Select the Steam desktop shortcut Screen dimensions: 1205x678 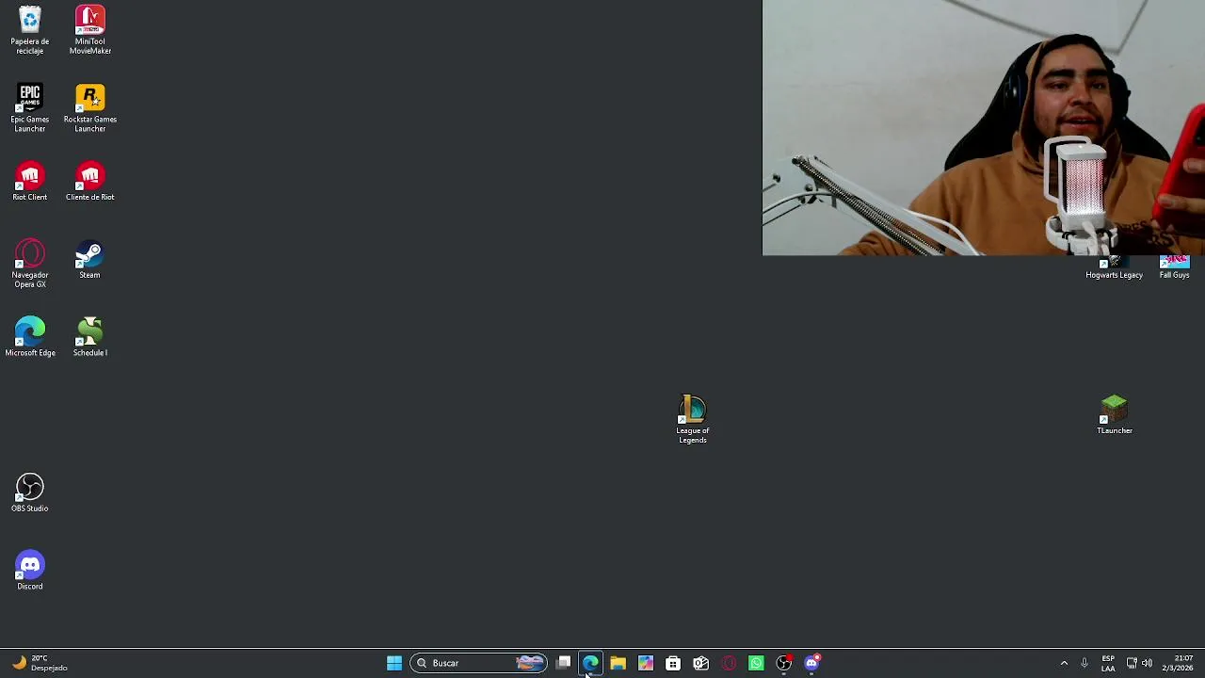coord(89,260)
